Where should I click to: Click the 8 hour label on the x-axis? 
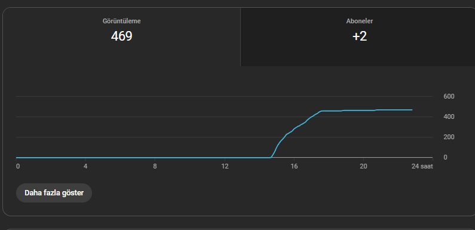pos(155,166)
